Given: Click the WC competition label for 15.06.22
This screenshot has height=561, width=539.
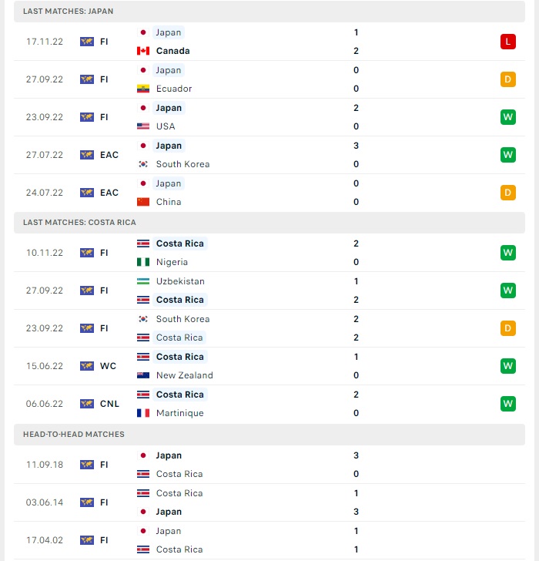Looking at the screenshot, I should pos(108,366).
